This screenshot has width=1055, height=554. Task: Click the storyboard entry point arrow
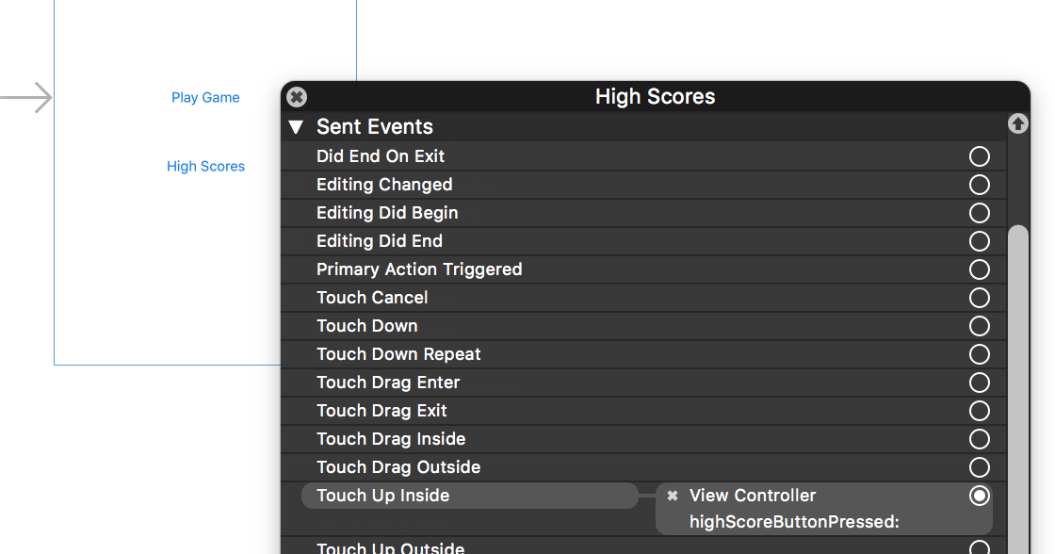tap(28, 98)
